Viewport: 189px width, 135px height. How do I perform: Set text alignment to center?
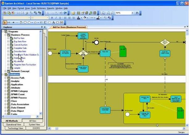[x=69, y=18]
